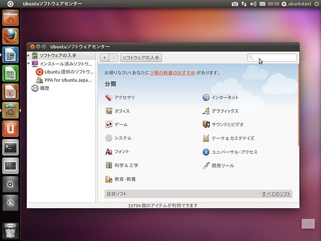321x241 pixels.
Task: Click the すべてのソフト link
Action: (276, 194)
